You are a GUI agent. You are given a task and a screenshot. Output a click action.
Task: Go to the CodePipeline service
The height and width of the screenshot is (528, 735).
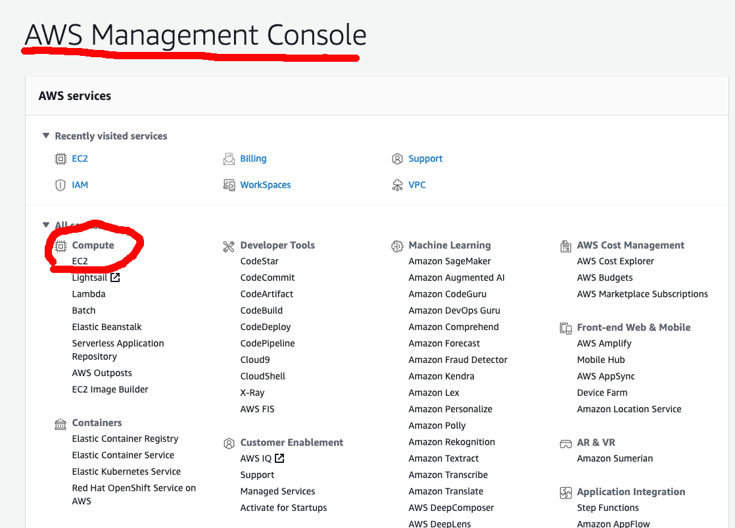[x=268, y=343]
